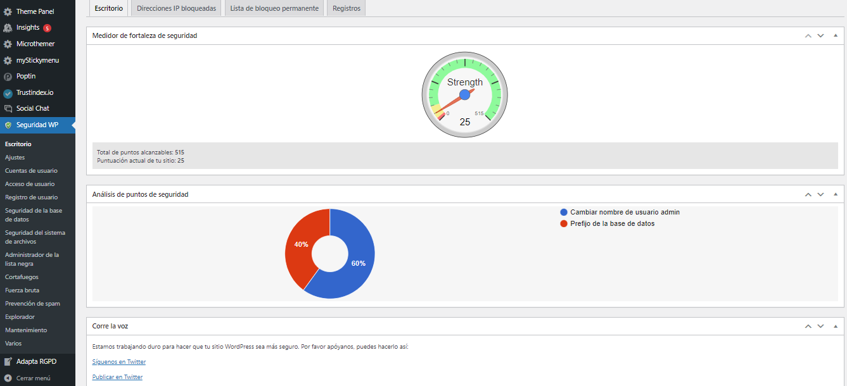Screen dimensions: 847x386
Task: Open Adapta RGPD from its sidebar icon
Action: tap(7, 361)
